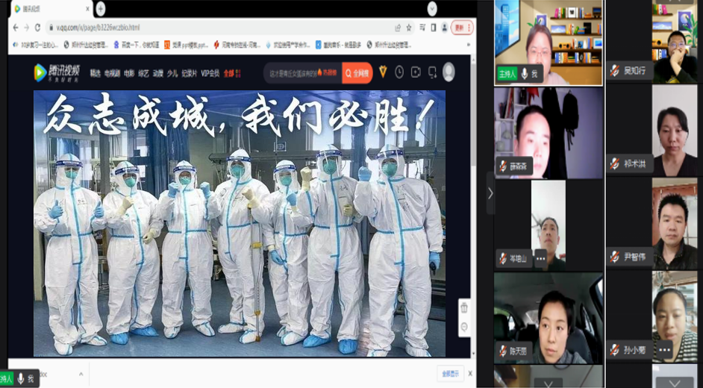Open the 精选 channel
The width and height of the screenshot is (703, 388).
[x=96, y=73]
